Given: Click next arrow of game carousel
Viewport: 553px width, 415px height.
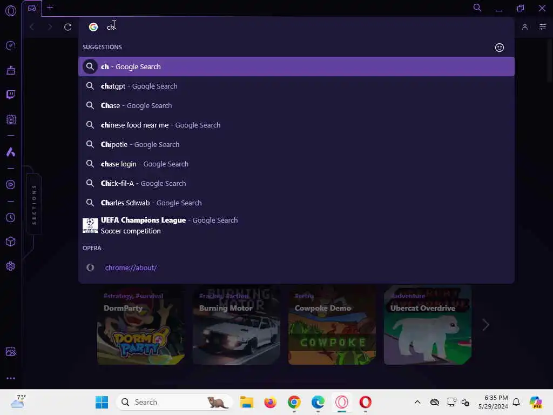Looking at the screenshot, I should [485, 325].
